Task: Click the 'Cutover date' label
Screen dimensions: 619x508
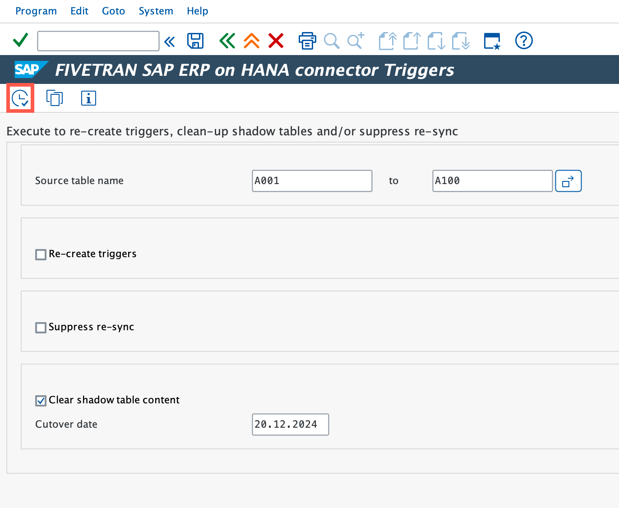Action: click(x=66, y=424)
